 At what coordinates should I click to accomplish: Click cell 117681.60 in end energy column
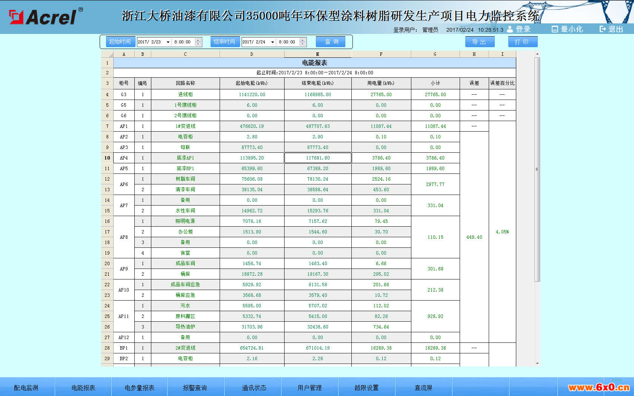[318, 158]
